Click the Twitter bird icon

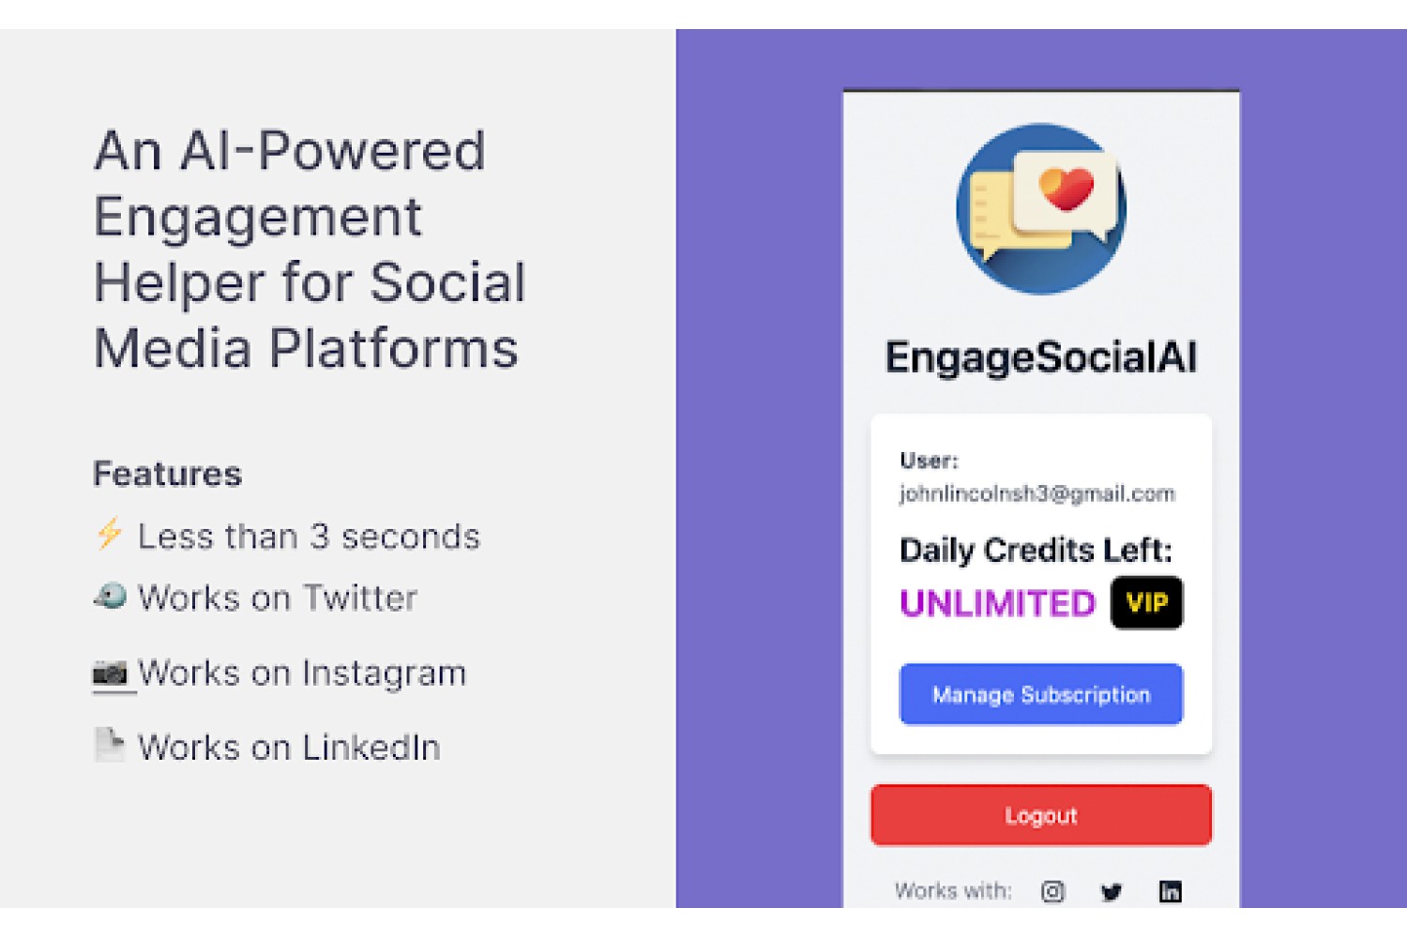(x=1112, y=891)
